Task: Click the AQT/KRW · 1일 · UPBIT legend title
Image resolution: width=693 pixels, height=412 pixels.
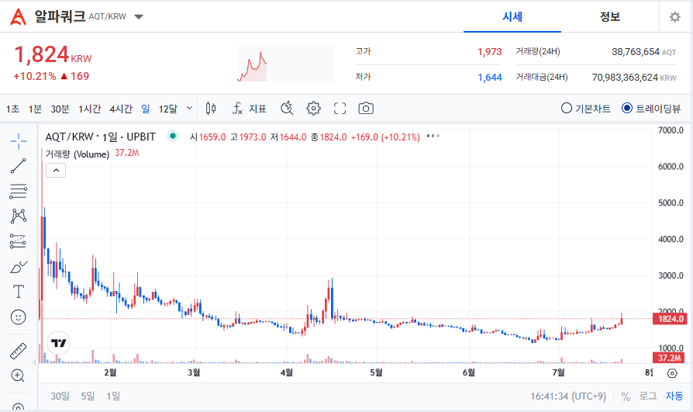Action: point(100,137)
